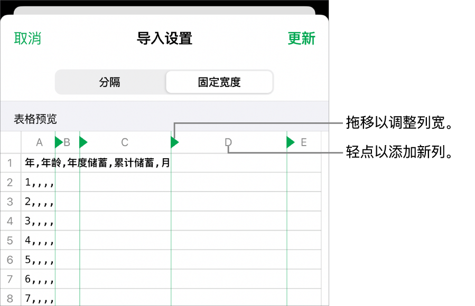Screen dimensions: 475x306
Task: Tap column header D to add column
Action: 228,142
